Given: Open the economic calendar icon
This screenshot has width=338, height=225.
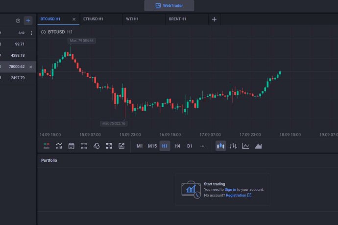Looking at the screenshot, I should 72,146.
